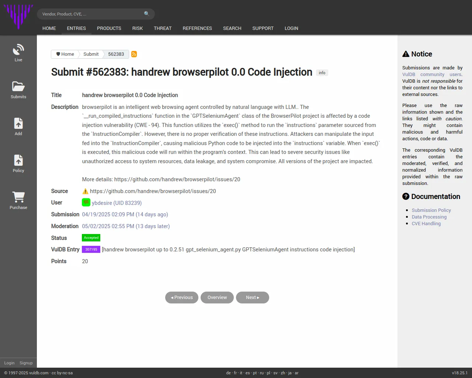This screenshot has width=472, height=378.
Task: Open the Live sidebar icon
Action: click(x=18, y=49)
